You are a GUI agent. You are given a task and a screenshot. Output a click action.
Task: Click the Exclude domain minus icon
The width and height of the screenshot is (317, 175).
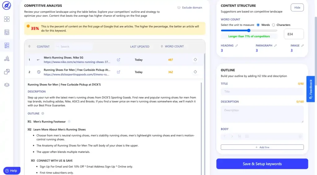click(x=179, y=7)
